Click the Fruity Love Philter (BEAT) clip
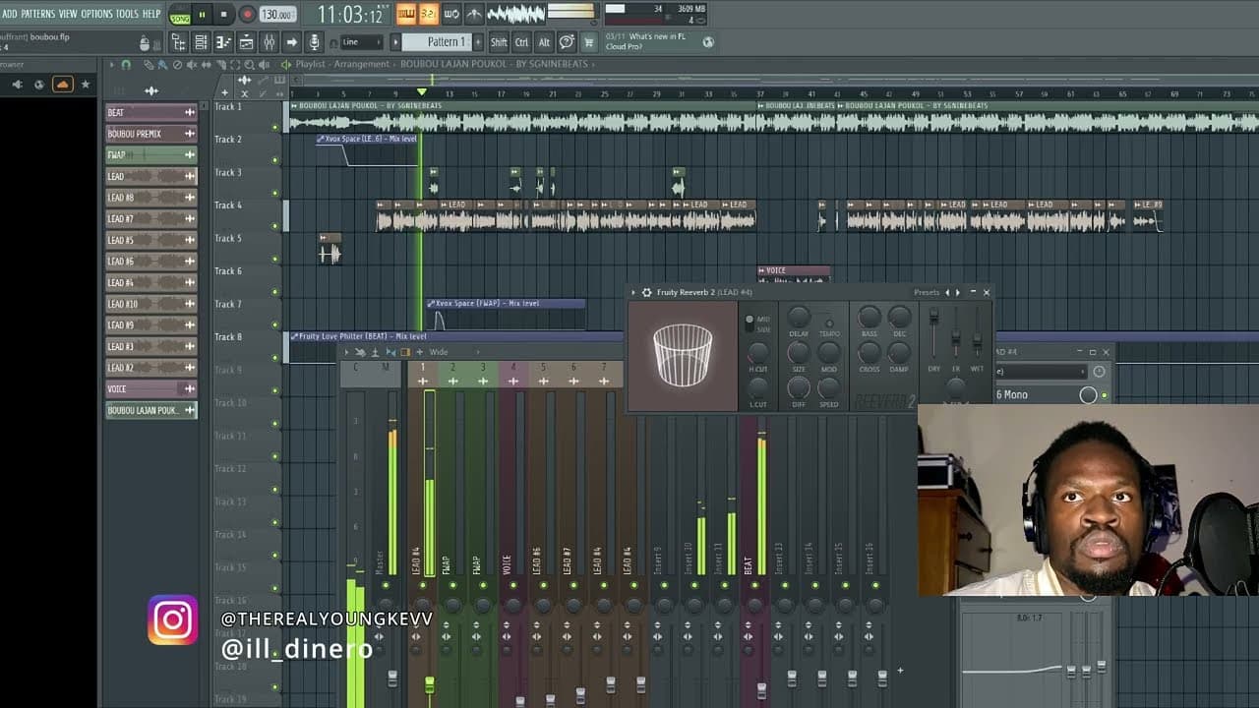The image size is (1259, 708). click(x=456, y=336)
